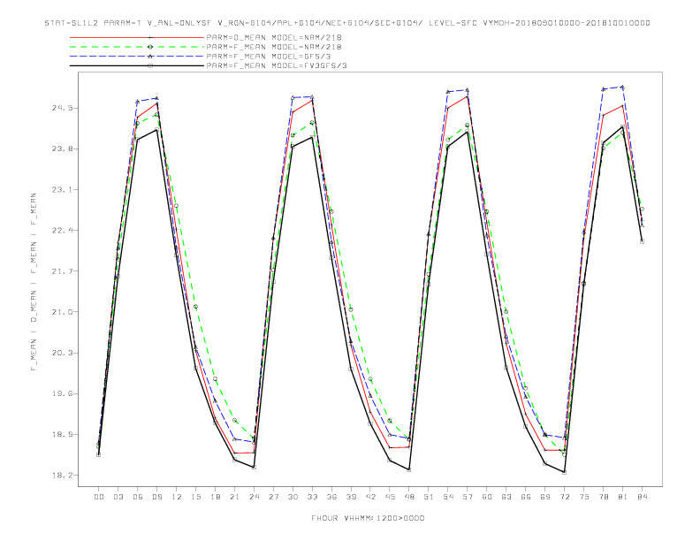The width and height of the screenshot is (700, 541).
Task: Click x-axis tick label 39
Action: [351, 497]
